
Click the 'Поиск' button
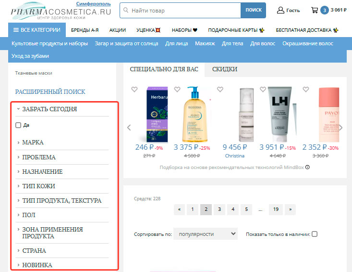[x=254, y=10]
